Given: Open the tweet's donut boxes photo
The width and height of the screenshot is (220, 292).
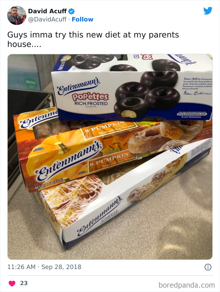Looking at the screenshot, I should pyautogui.click(x=110, y=157).
